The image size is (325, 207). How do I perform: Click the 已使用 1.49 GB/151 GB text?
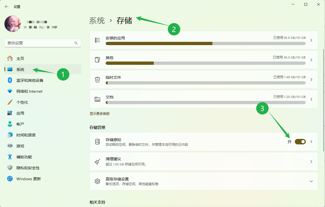click(289, 77)
